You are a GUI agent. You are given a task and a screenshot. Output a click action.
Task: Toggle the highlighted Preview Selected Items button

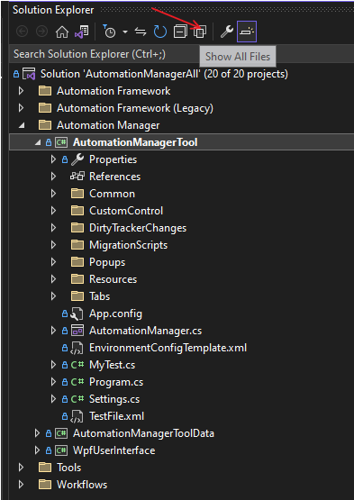[x=247, y=32]
